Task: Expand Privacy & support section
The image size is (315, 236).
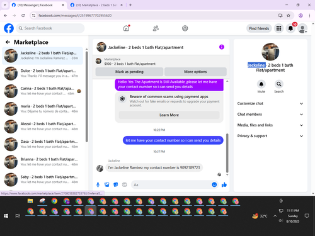Action: tap(270, 136)
